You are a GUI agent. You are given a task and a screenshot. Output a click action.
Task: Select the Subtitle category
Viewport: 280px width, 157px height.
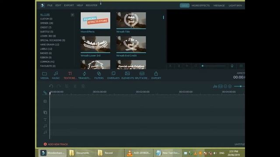click(47, 32)
